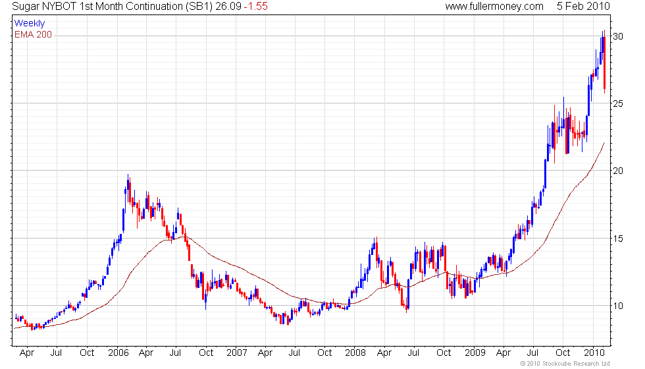This screenshot has height=369, width=645.
Task: Click the large red candle at the chart's 2010 peak
Action: pos(604,63)
